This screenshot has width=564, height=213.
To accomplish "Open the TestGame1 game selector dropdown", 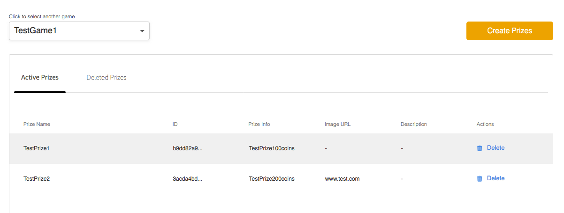I will [79, 31].
